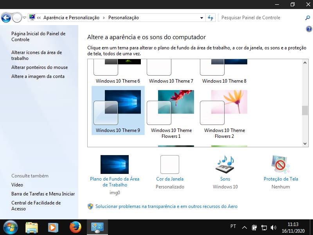Click the Sons music keyboard icon
Viewport: 313px width, 235px height.
pyautogui.click(x=225, y=164)
